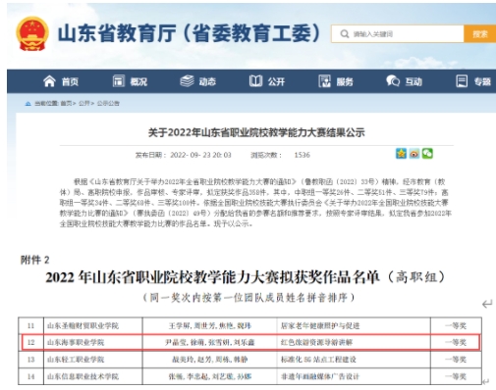496x390 pixels.
Task: Click the 概况 overview icon
Action: coord(119,81)
